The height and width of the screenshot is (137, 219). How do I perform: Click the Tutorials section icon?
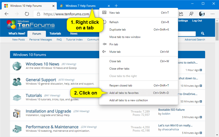tap(17, 97)
